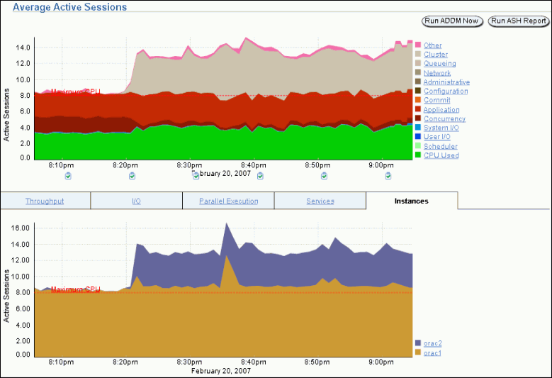Click the green CPU Used color swatch
This screenshot has width=552, height=378.
pyautogui.click(x=418, y=155)
